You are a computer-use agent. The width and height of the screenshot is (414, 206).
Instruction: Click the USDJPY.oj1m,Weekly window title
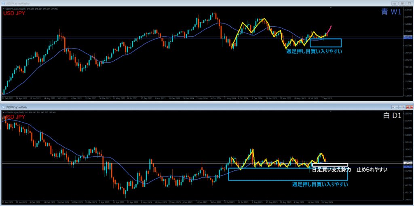[x=18, y=4]
